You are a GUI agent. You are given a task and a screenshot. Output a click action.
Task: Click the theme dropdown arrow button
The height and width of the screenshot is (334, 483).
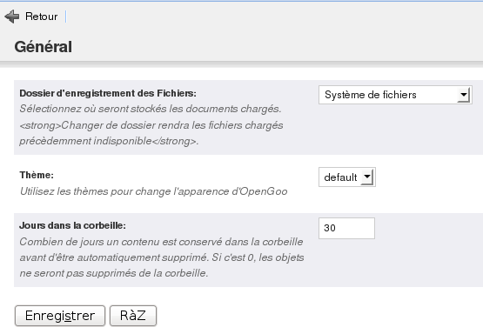(367, 177)
